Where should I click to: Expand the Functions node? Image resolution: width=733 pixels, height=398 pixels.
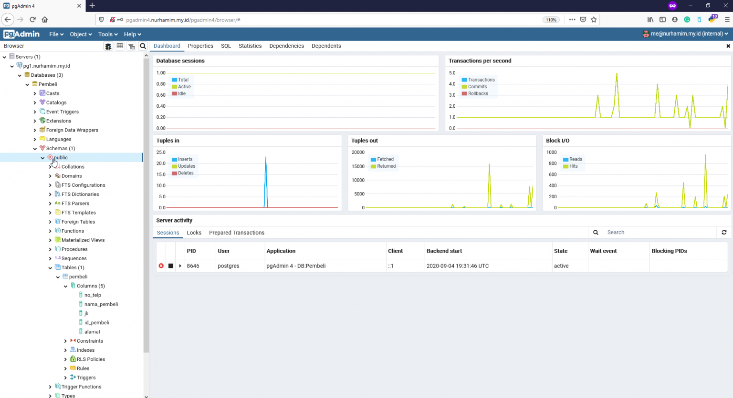point(50,231)
